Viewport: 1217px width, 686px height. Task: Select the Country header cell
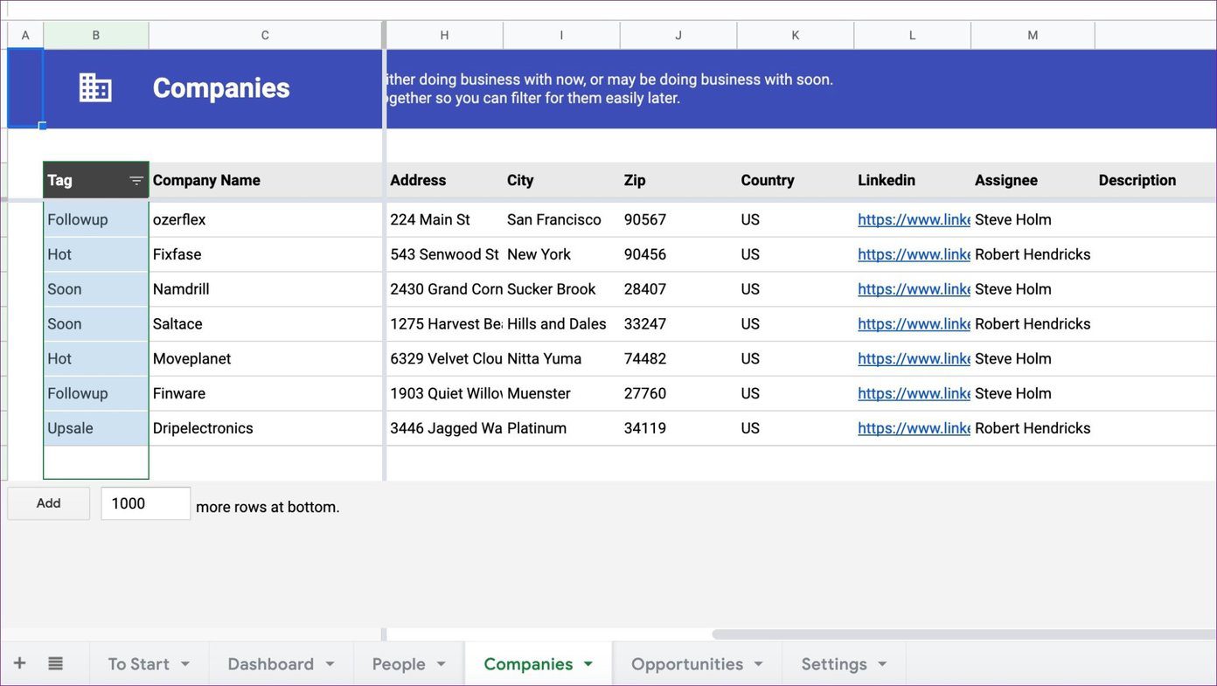click(796, 180)
